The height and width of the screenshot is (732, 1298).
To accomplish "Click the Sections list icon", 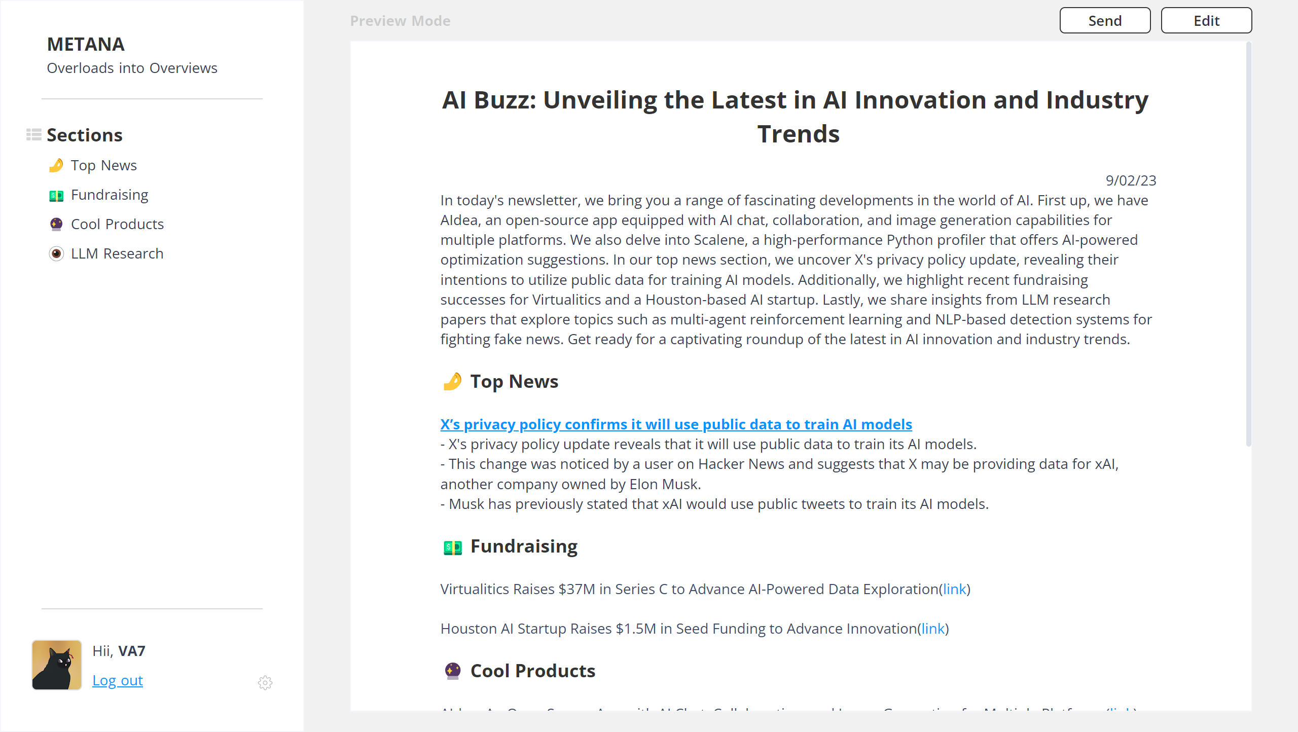I will [33, 135].
